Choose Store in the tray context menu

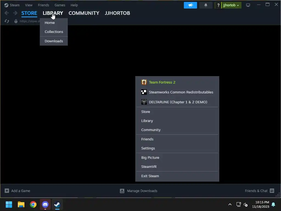click(177, 112)
